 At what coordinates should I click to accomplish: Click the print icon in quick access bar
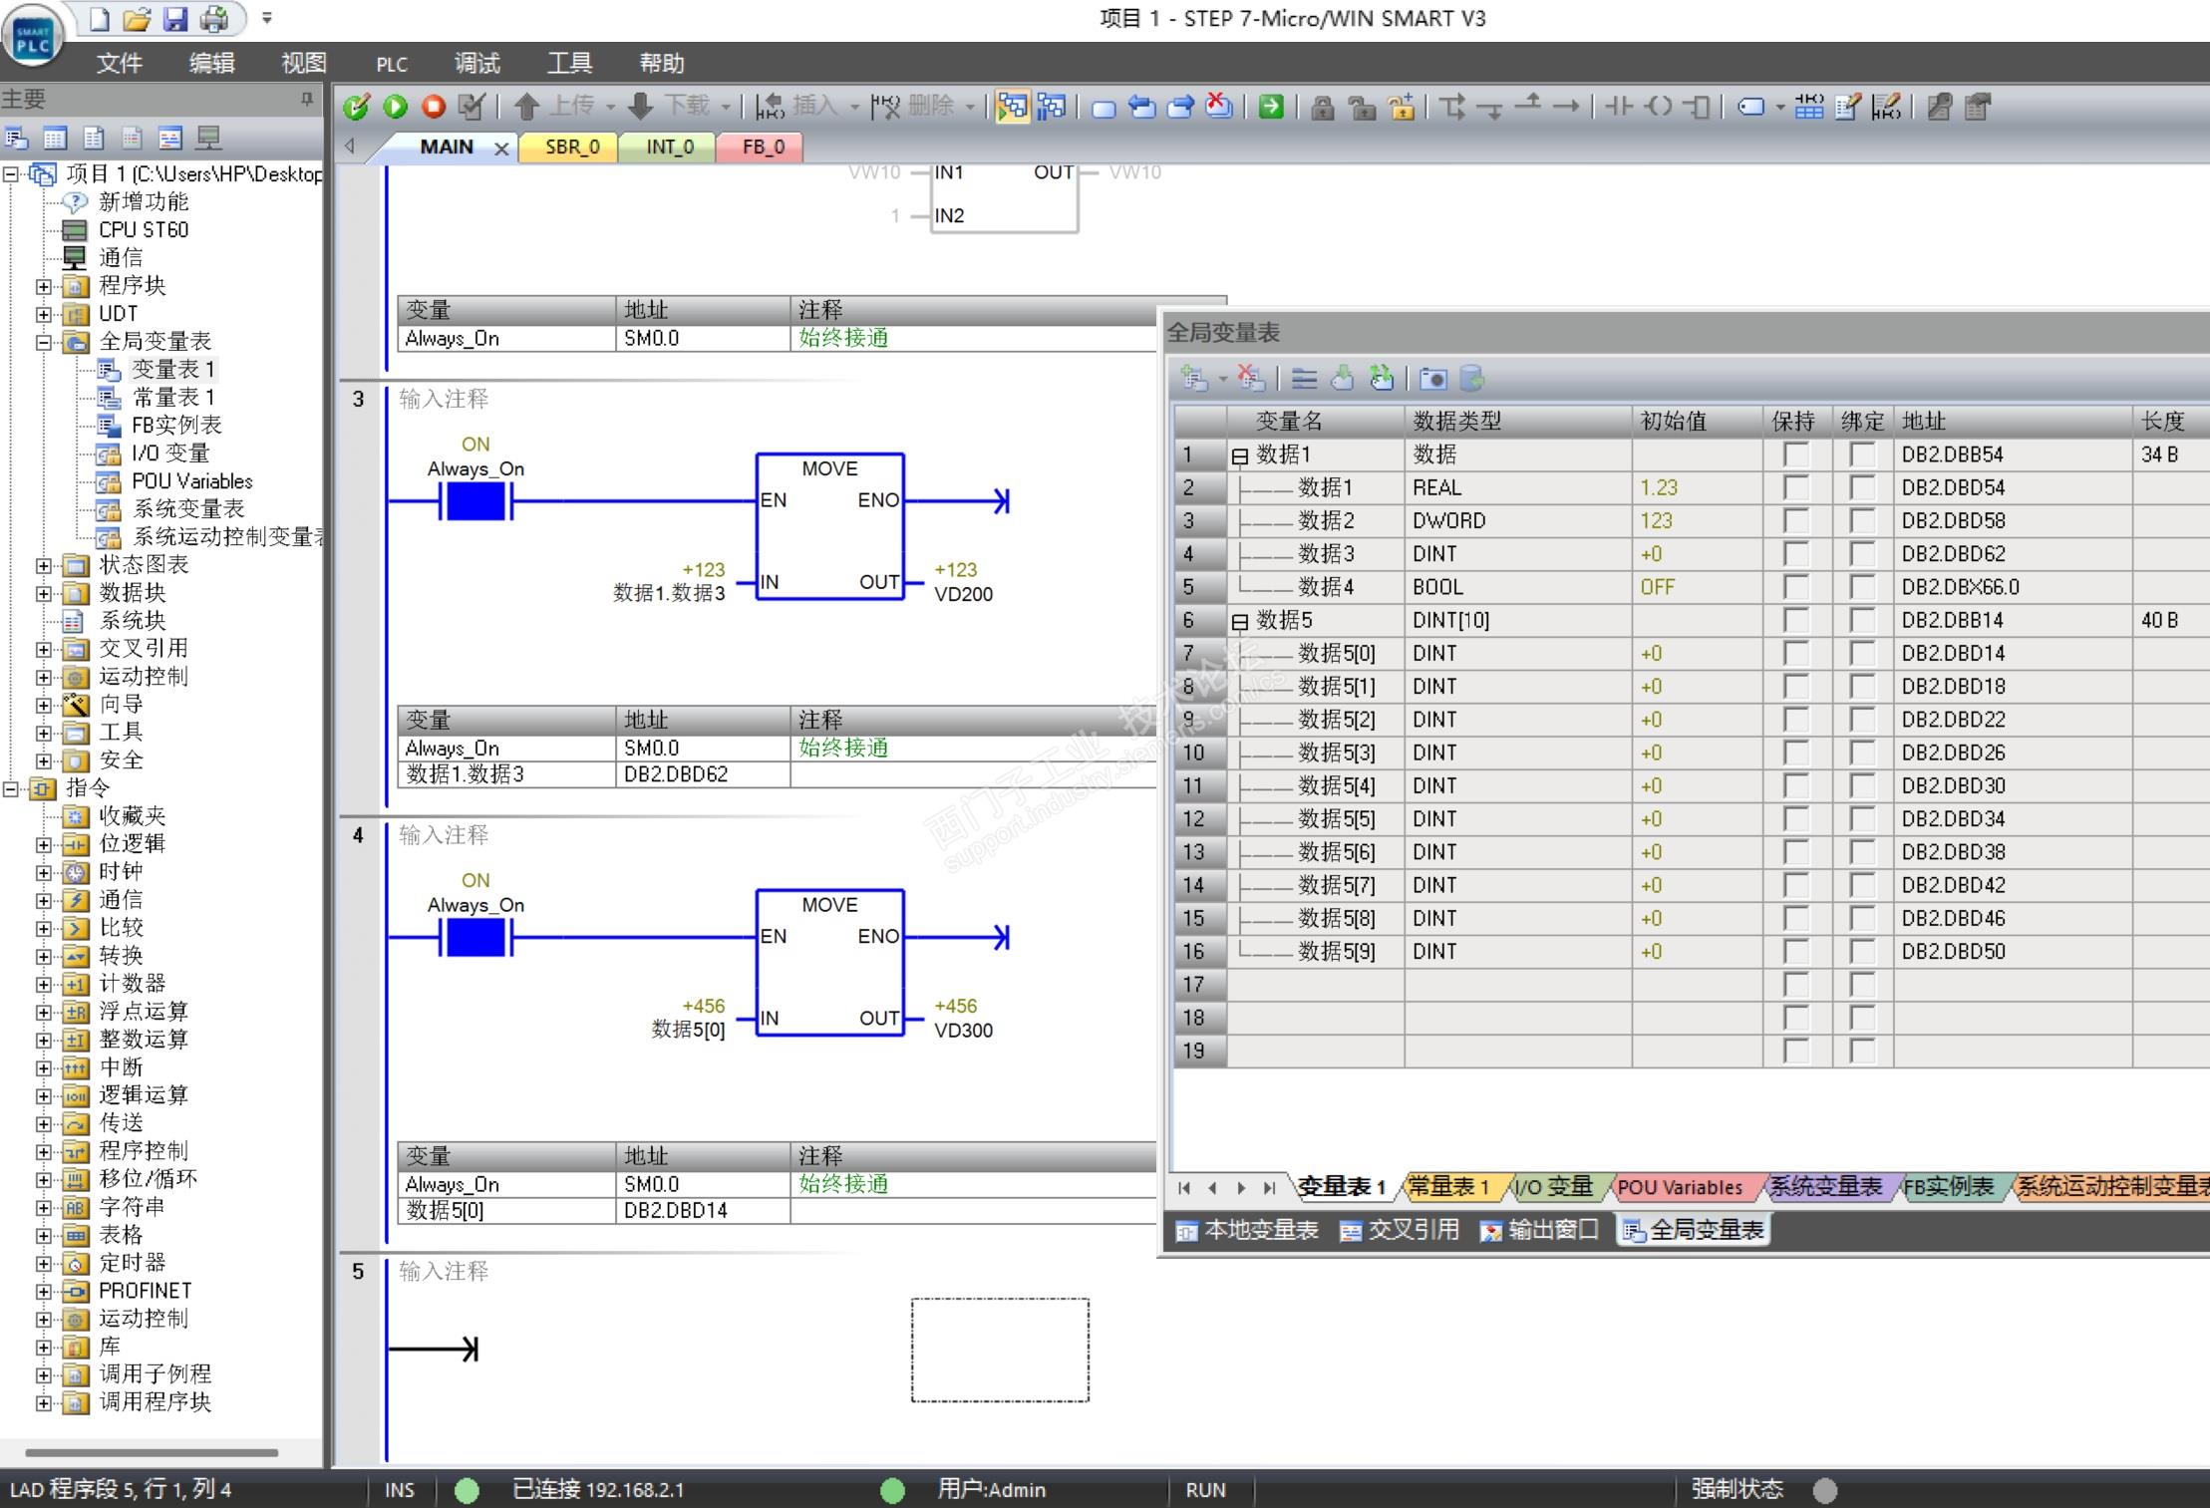pos(214,18)
